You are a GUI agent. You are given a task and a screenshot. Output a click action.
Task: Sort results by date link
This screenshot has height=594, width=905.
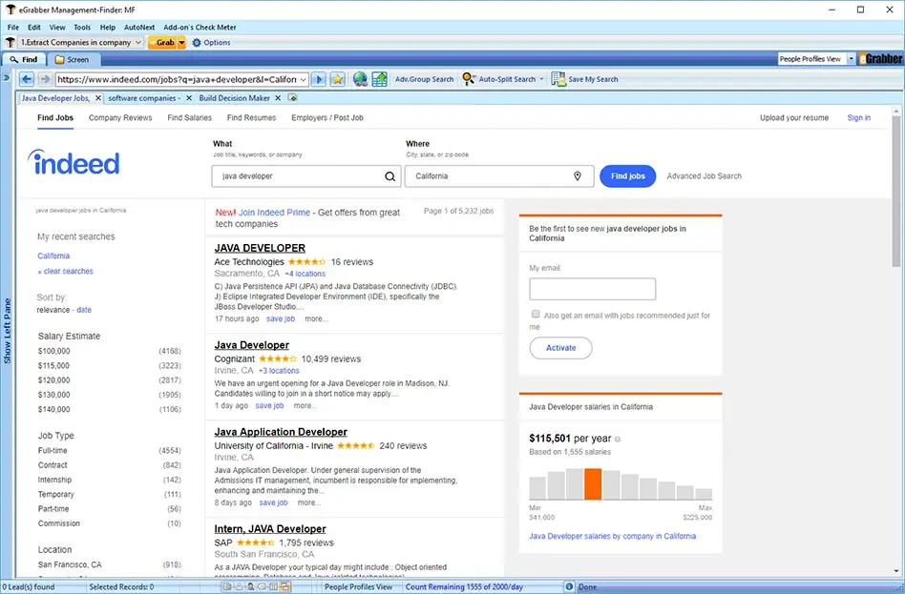click(84, 310)
